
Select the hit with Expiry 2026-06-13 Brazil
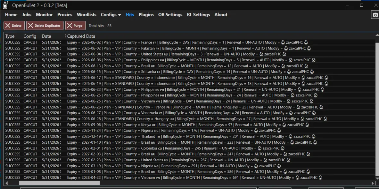pyautogui.click(x=189, y=66)
